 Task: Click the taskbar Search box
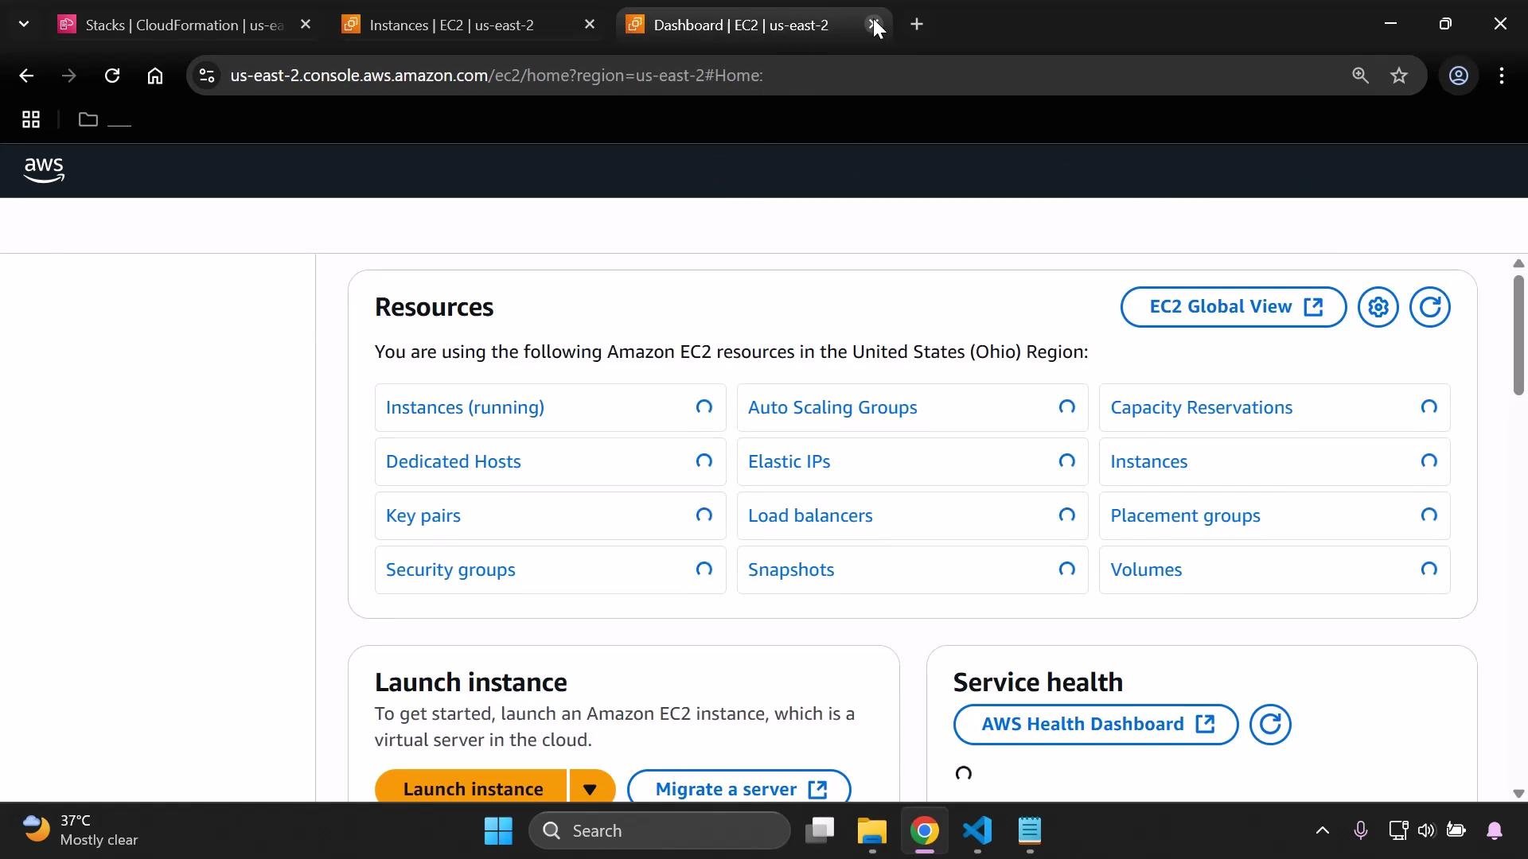coord(660,831)
